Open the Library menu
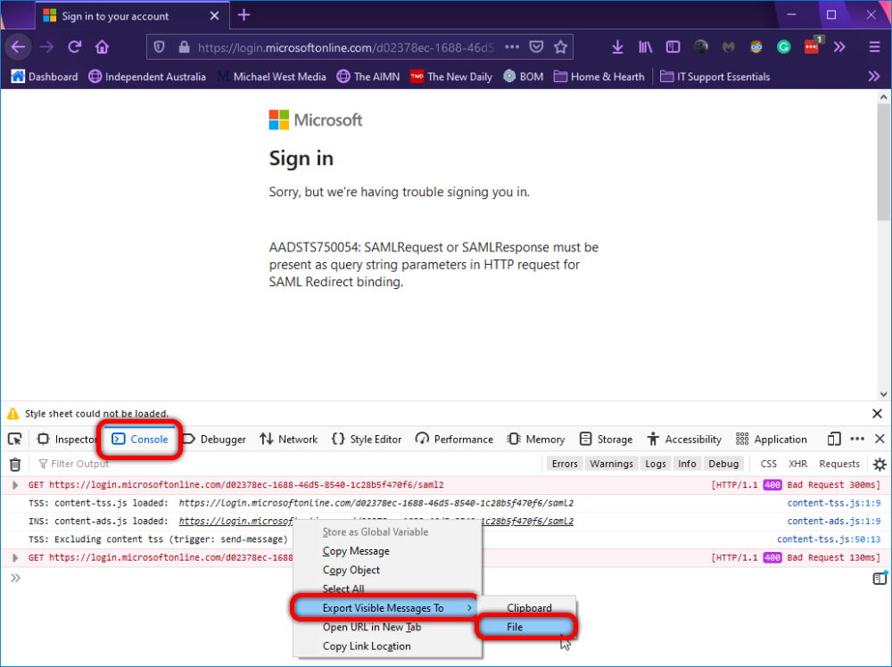892x667 pixels. pyautogui.click(x=645, y=47)
